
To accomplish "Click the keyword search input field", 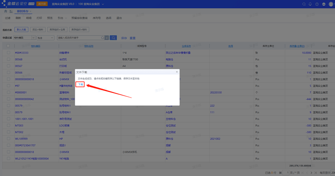I will [79, 38].
